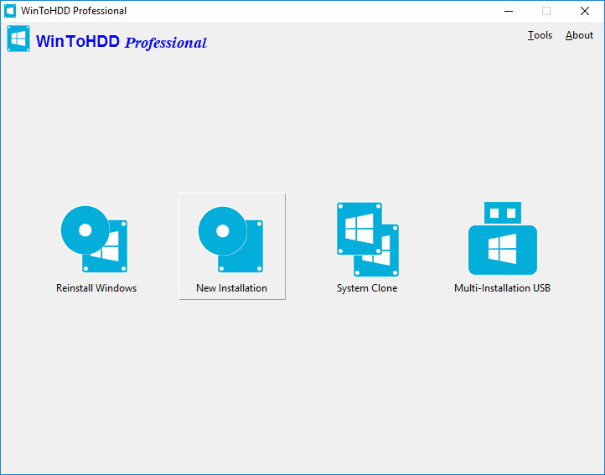Click the "Reinstall Windows" text label

point(96,288)
